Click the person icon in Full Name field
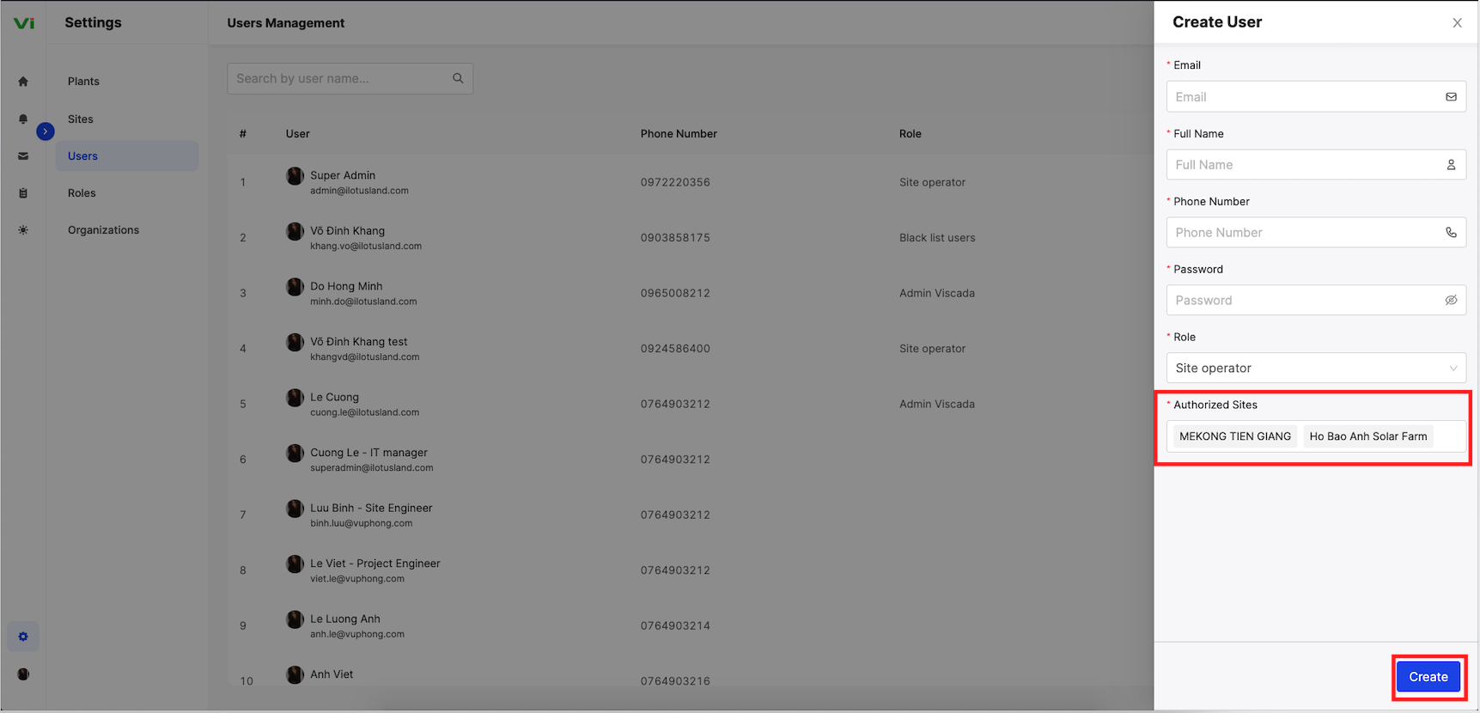Image resolution: width=1480 pixels, height=713 pixels. (x=1451, y=165)
